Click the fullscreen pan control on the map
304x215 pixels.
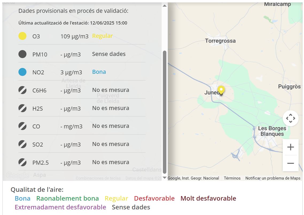tap(291, 118)
